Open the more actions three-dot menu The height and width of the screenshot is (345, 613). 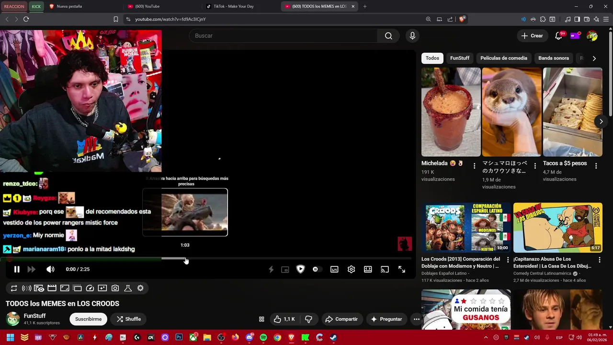[x=417, y=319]
